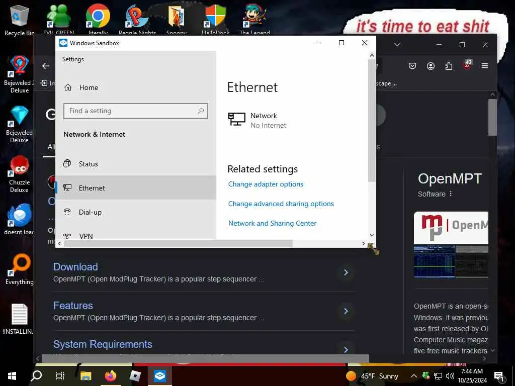The image size is (515, 386).
Task: Click the Sandbox vertical scrollbar down arrow
Action: [x=372, y=235]
